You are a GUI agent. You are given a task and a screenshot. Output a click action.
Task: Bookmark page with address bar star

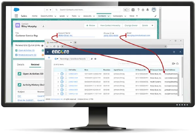pyautogui.click(x=165, y=46)
